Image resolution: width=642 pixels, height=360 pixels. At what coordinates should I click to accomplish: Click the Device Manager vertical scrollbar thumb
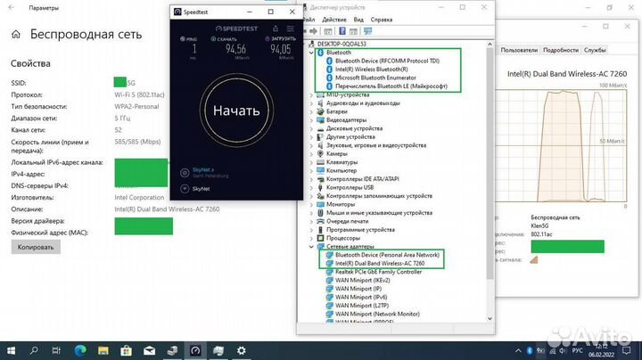point(490,164)
